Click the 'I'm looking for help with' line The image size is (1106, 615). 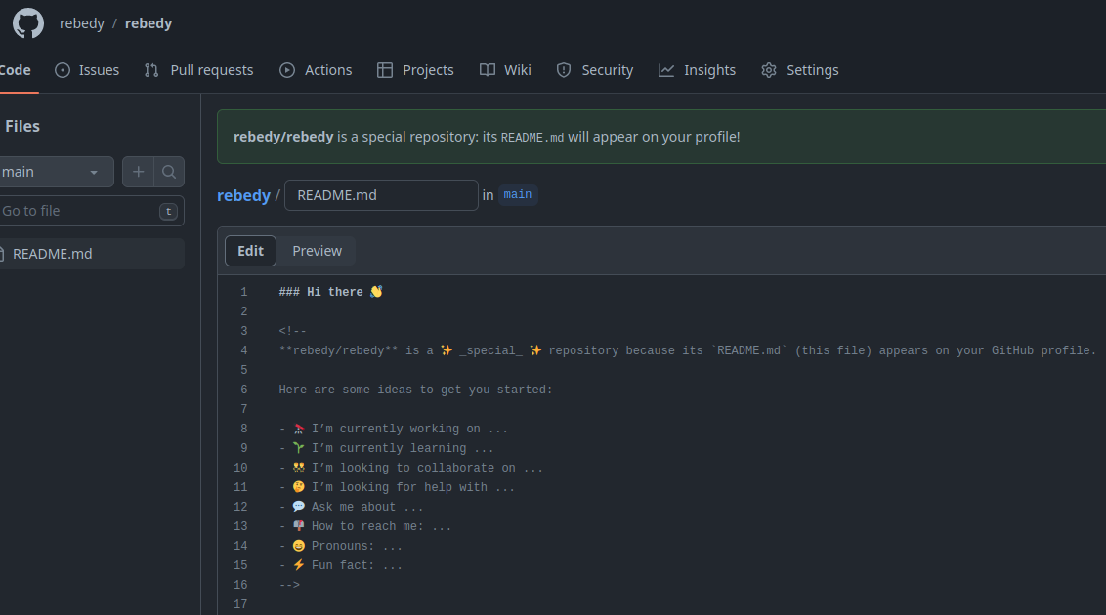(x=397, y=487)
